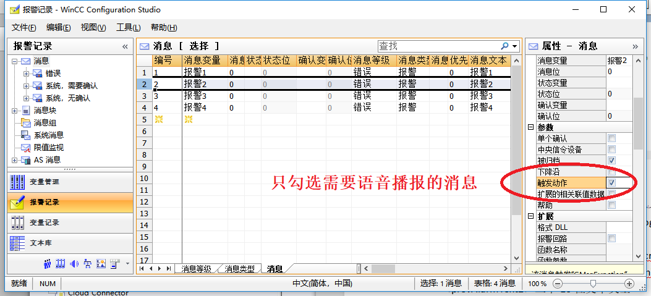Collapse the 参数 property section
The width and height of the screenshot is (651, 296).
click(x=530, y=127)
